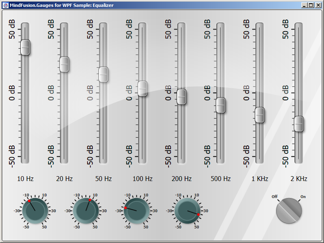Select the 50 Hz band slider thumb
Screen dimensions: 324x243
[x=103, y=75]
